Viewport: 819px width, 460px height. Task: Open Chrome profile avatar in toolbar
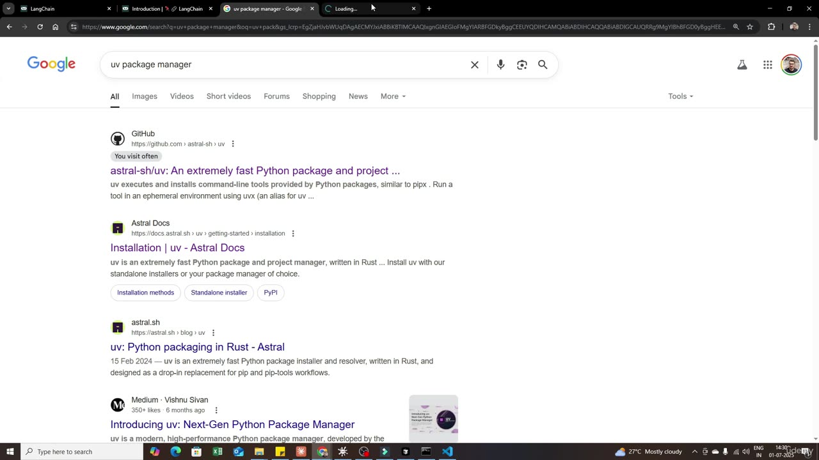pos(794,27)
